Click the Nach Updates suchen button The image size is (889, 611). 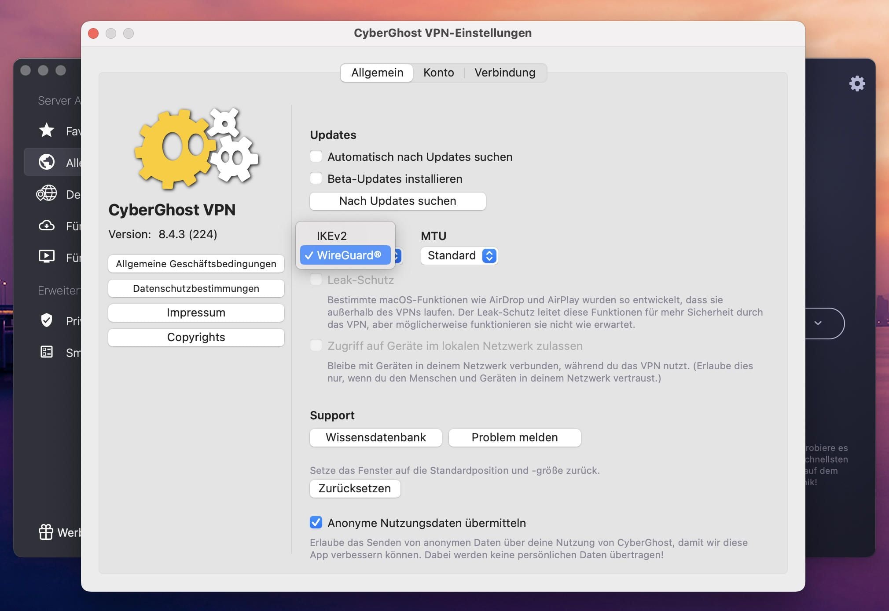coord(397,201)
